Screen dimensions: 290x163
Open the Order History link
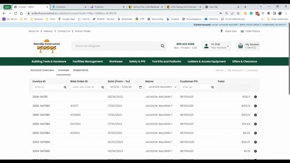point(250,31)
